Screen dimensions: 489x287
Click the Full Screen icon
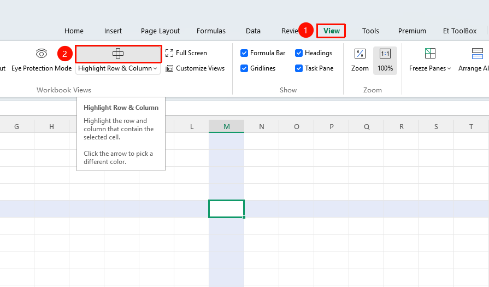click(x=169, y=53)
